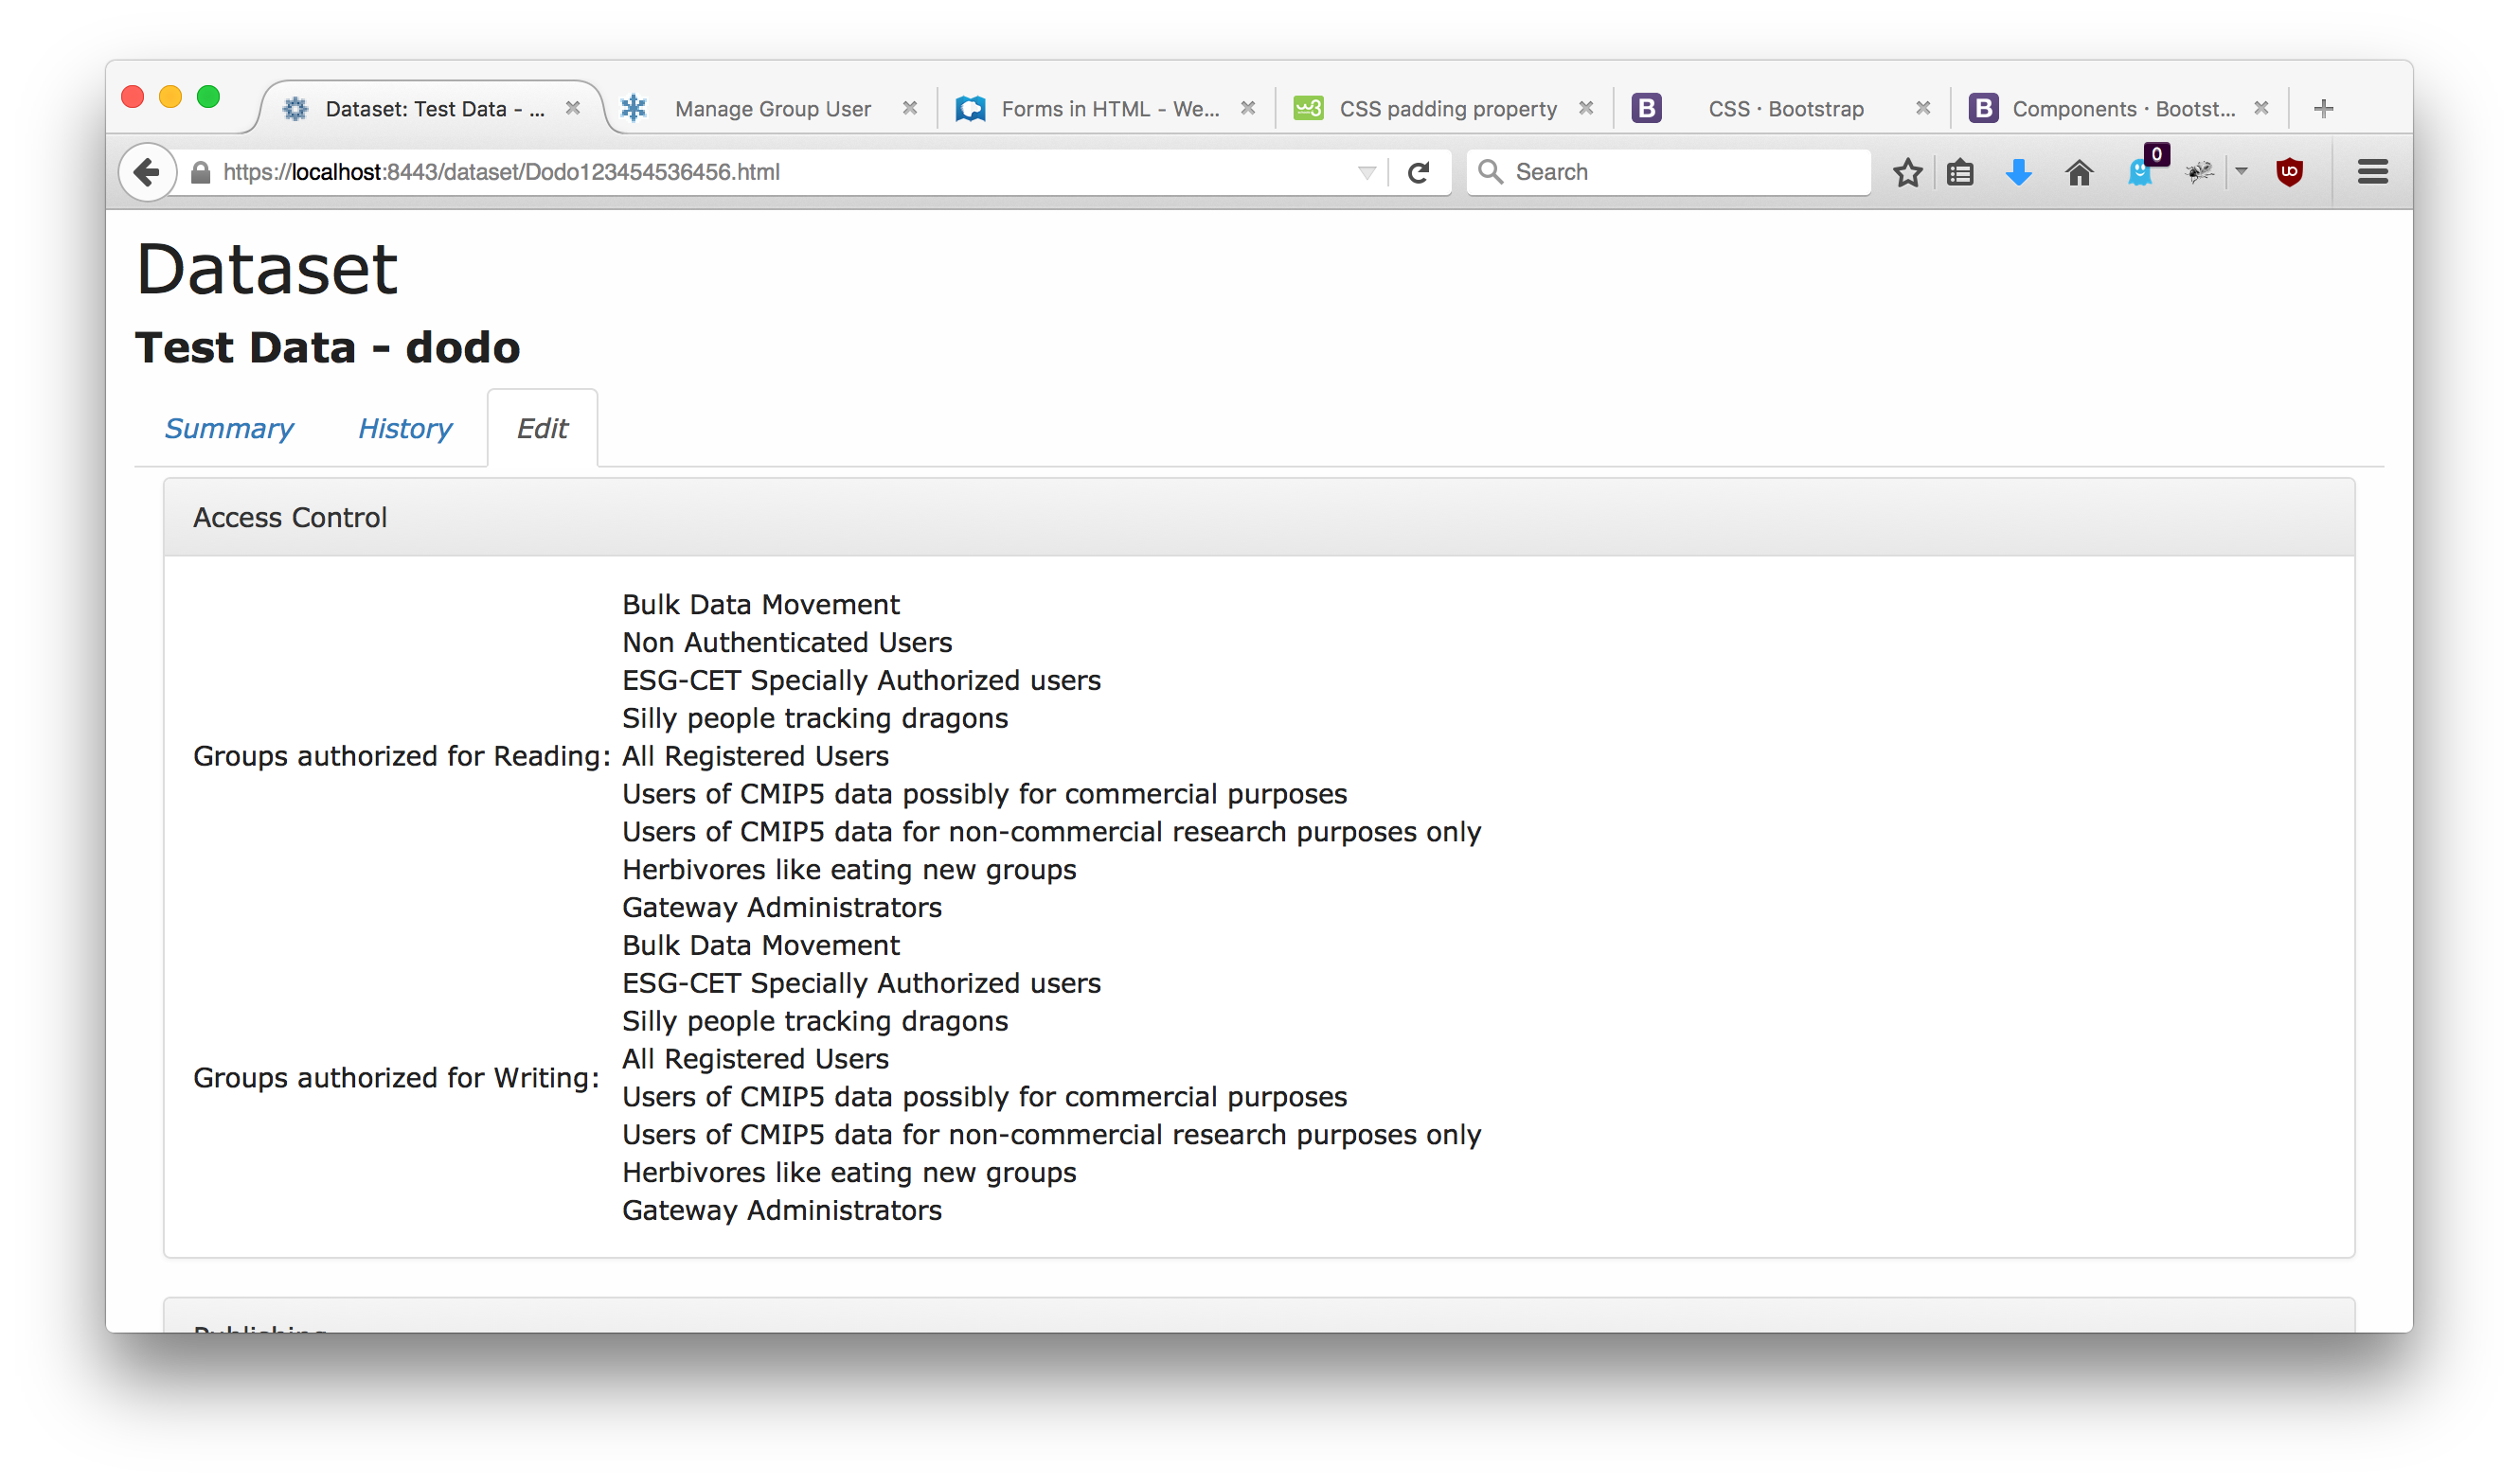Switch to the Manage Group User browser tab
The width and height of the screenshot is (2519, 1484).
click(771, 108)
